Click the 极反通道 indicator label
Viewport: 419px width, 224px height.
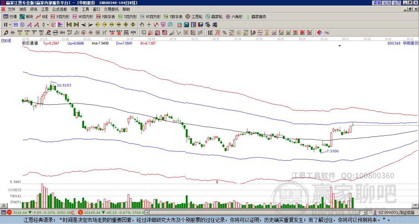point(30,43)
